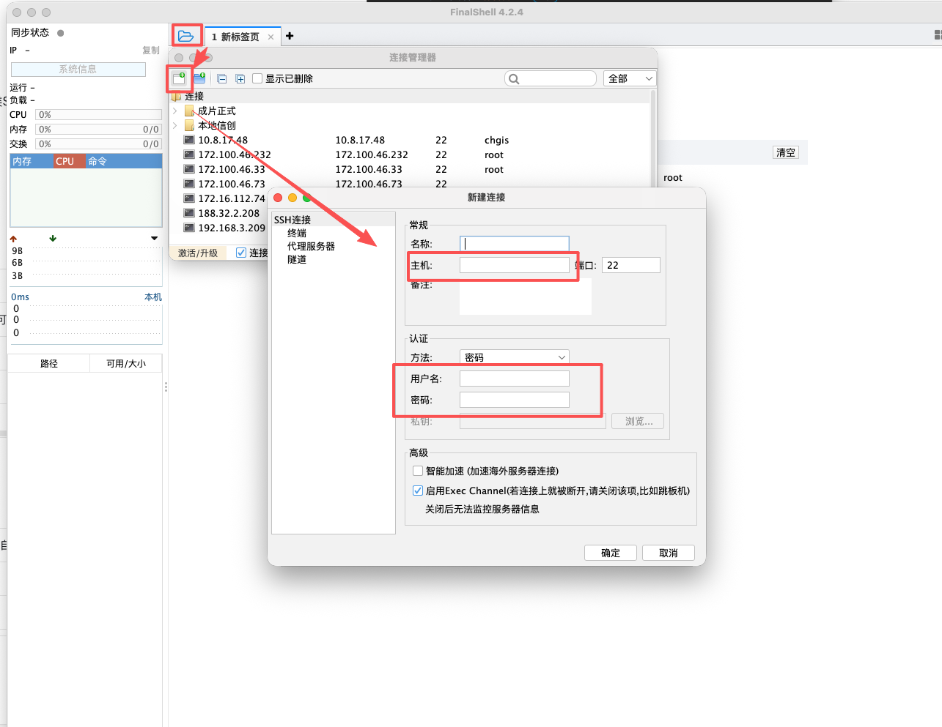Collapse all tree nodes with minus icon
Screen dimensions: 942x727
tap(222, 79)
